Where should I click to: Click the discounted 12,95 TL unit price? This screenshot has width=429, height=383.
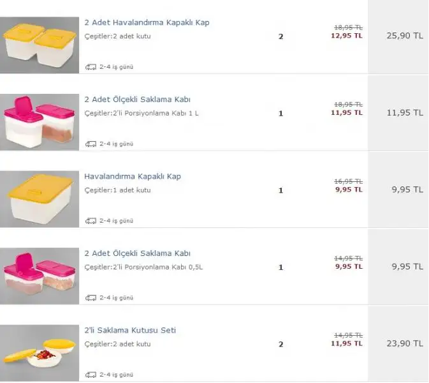347,36
